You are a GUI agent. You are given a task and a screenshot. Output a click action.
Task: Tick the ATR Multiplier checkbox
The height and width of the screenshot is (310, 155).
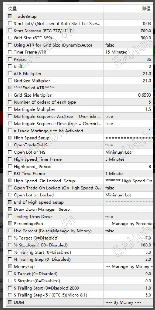[x=10, y=73]
